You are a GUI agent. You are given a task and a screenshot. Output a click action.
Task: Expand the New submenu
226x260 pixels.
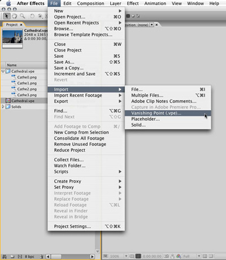86,11
